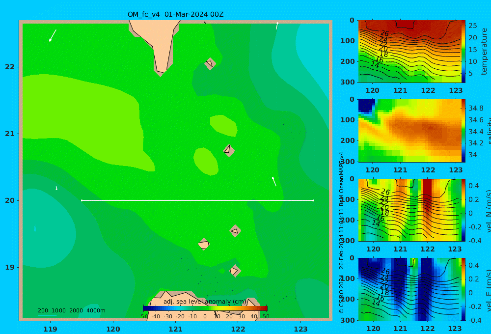
Task: Click the vel. N panel's color bar
Action: (464, 210)
